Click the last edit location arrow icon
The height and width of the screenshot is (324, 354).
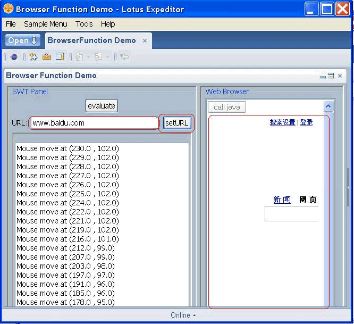click(x=124, y=57)
